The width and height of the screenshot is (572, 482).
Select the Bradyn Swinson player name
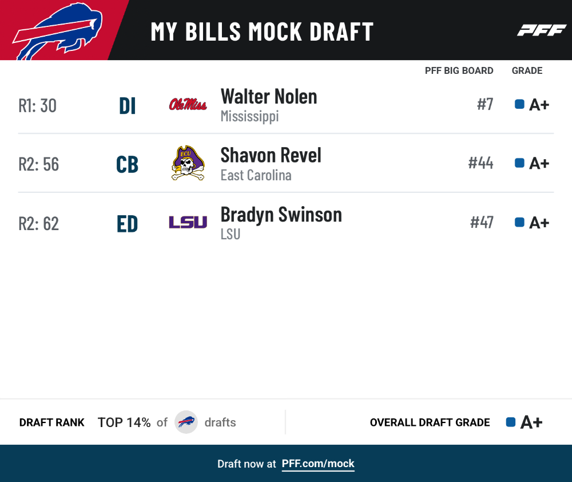pyautogui.click(x=281, y=215)
